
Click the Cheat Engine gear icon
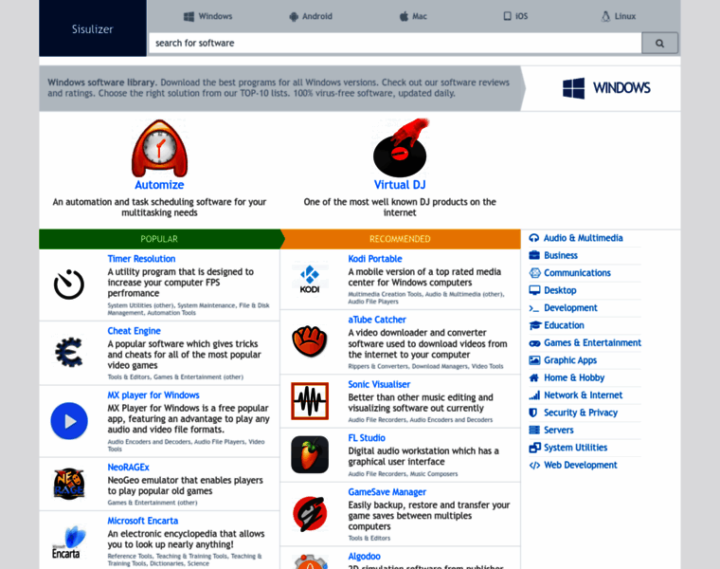point(69,352)
